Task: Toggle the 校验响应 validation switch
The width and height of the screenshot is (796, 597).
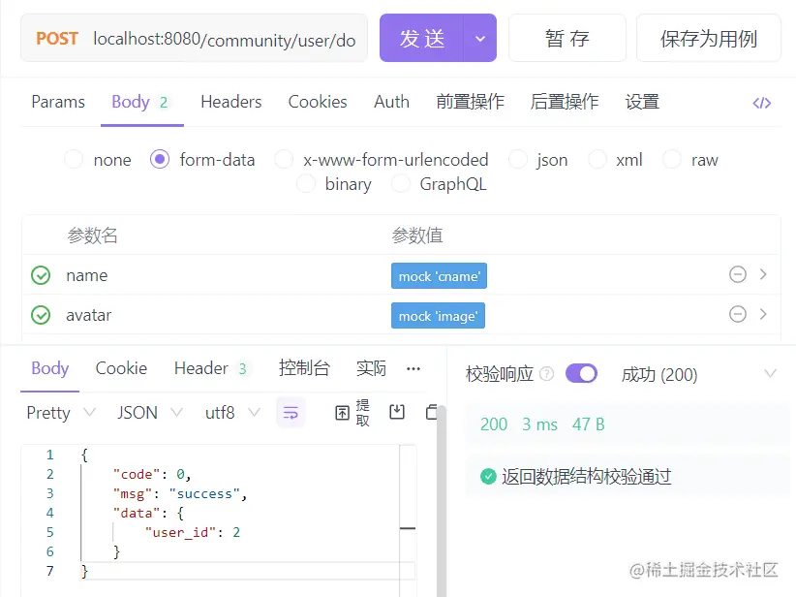Action: point(581,374)
